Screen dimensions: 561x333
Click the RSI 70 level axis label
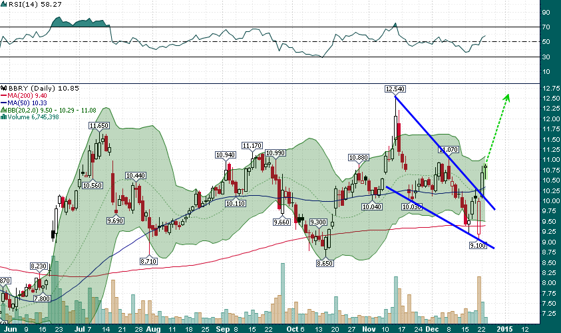[x=546, y=27]
